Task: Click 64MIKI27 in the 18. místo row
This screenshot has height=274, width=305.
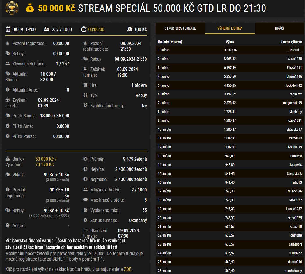Action: pos(295,200)
